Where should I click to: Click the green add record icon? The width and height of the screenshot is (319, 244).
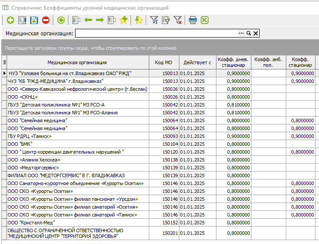click(x=10, y=20)
